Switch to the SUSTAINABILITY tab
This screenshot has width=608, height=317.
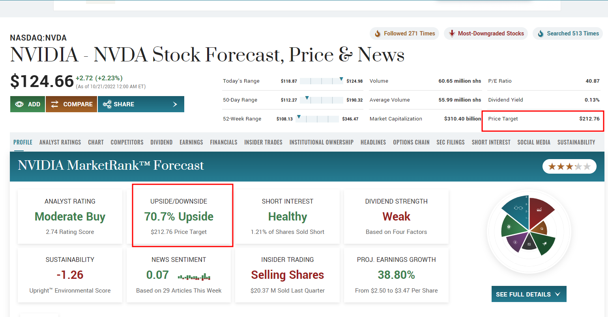pos(576,142)
